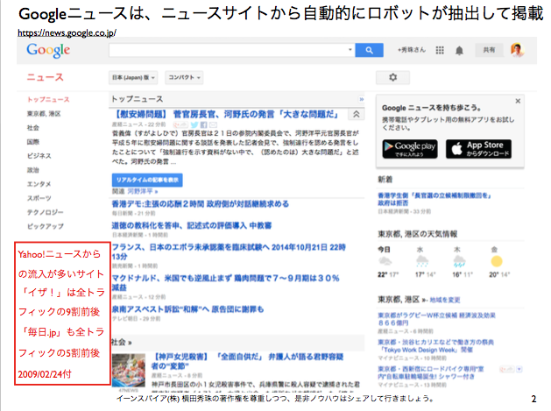Select スポーツ category in the sidebar

point(39,198)
